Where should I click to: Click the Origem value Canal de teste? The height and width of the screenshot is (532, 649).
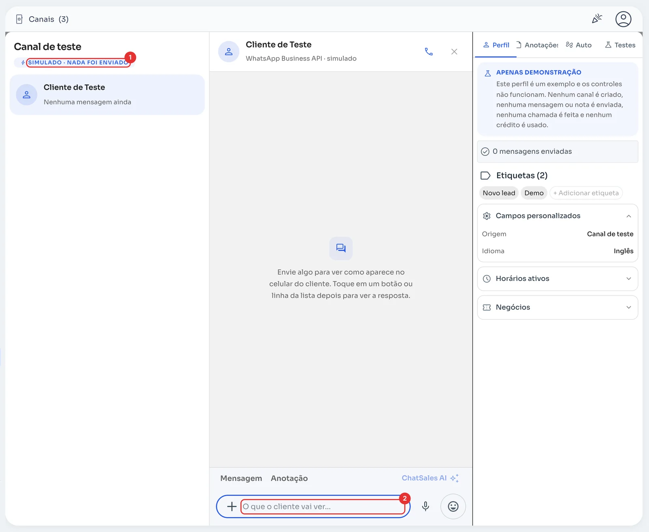pyautogui.click(x=610, y=234)
